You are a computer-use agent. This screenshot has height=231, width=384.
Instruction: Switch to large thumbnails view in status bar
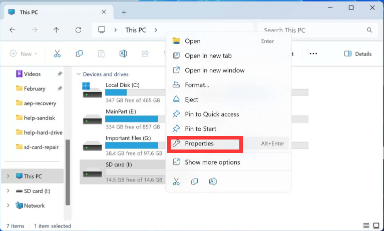pyautogui.click(x=376, y=225)
